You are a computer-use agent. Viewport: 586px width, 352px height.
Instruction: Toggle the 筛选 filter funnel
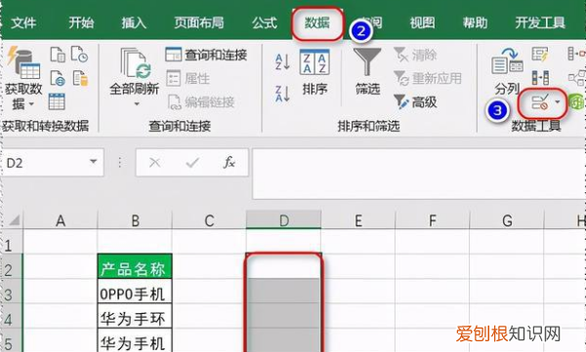(368, 72)
